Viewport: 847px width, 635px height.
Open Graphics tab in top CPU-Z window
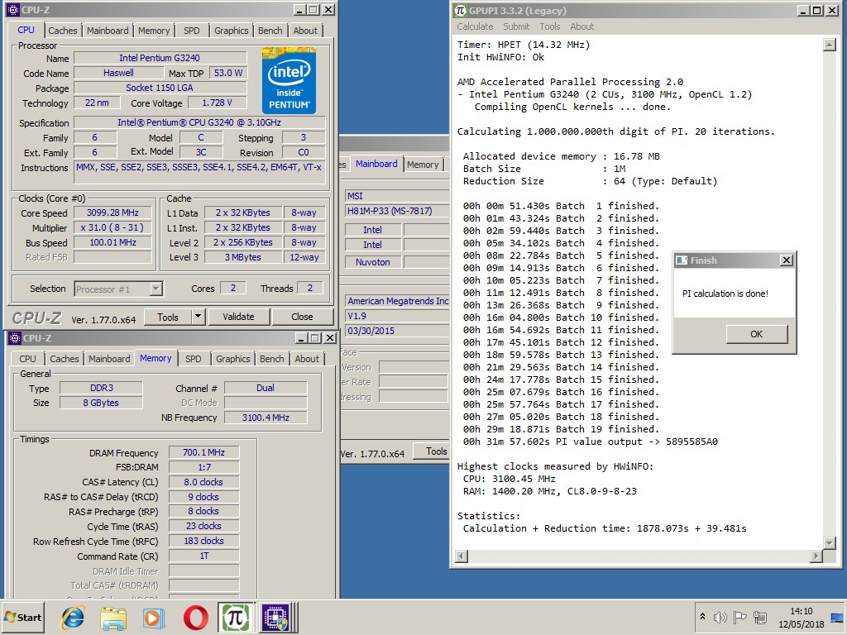point(232,31)
